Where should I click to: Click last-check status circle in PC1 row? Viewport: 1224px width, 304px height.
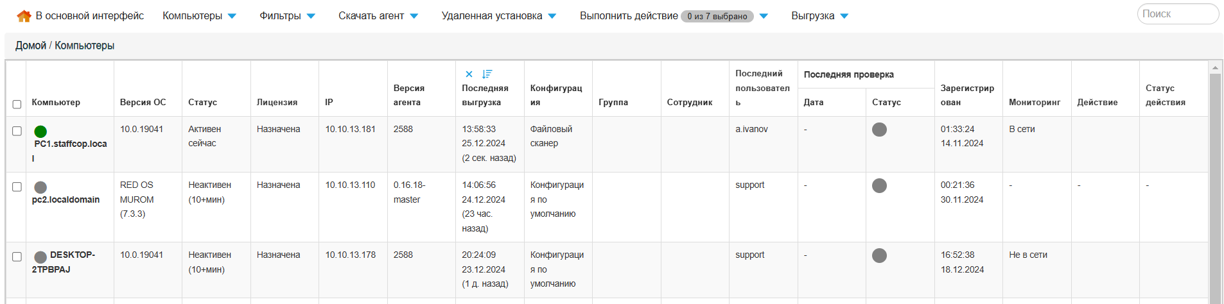tap(879, 130)
